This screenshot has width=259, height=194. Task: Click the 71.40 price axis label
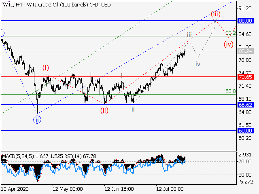pyautogui.click(x=245, y=86)
